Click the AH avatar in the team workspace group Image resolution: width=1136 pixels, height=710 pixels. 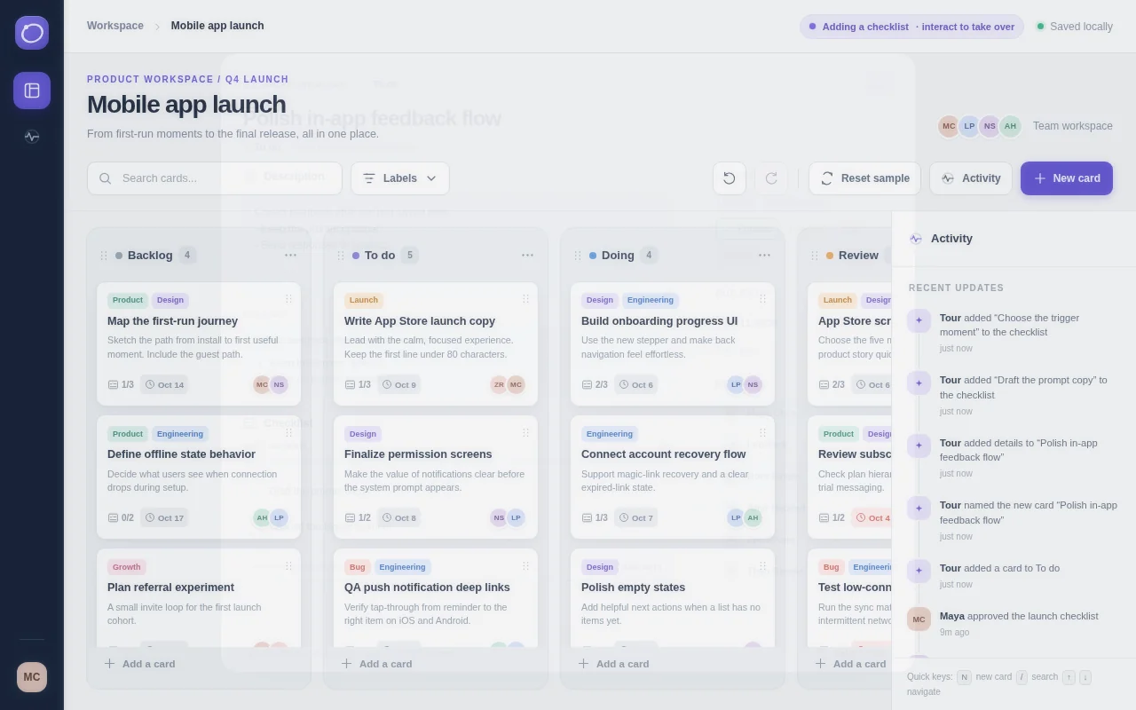pos(1010,126)
